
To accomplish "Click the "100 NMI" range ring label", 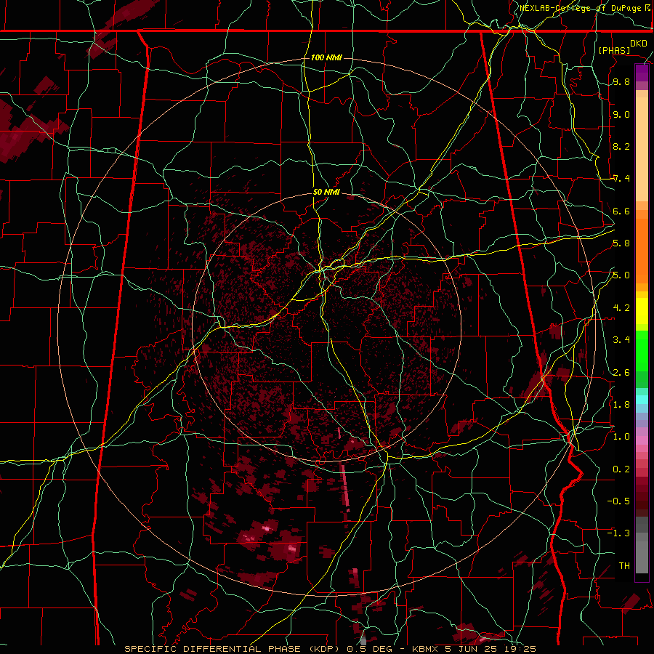I will 326,57.
